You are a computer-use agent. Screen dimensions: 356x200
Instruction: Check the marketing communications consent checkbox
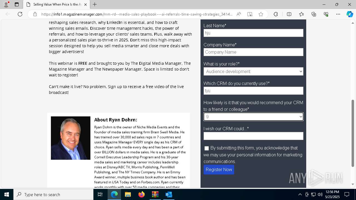click(x=206, y=148)
